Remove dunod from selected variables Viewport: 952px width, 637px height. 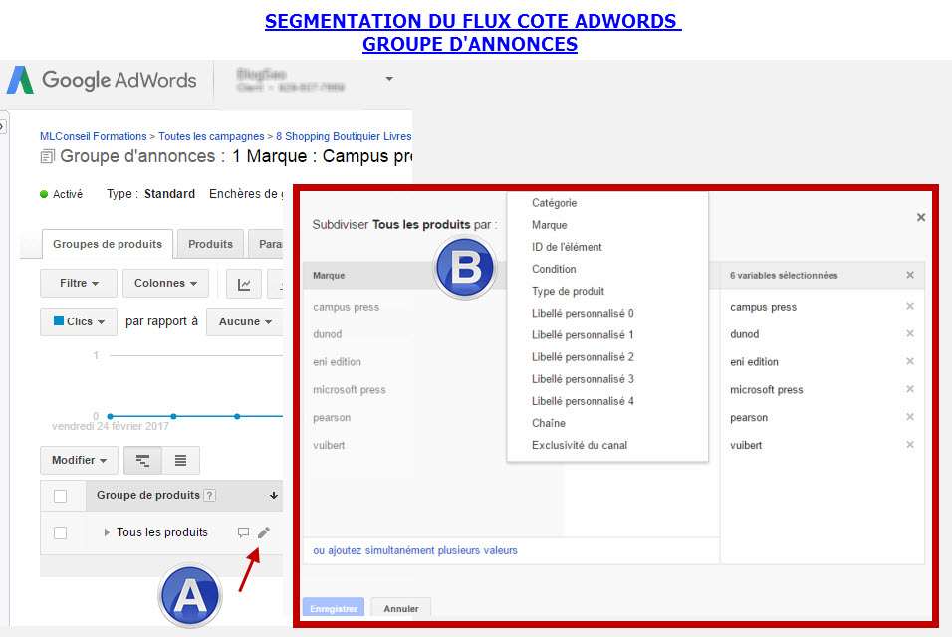(910, 333)
